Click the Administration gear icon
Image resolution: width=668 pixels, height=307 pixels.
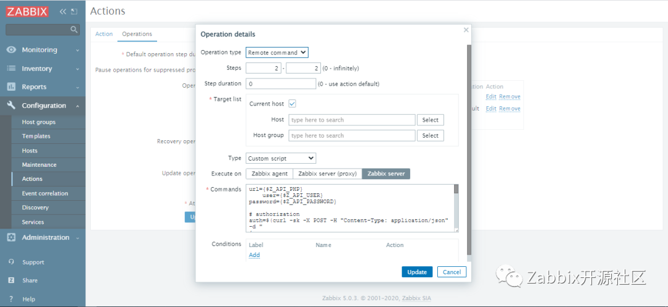12,237
